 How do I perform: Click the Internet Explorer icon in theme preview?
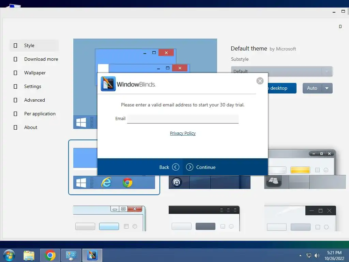click(x=106, y=183)
